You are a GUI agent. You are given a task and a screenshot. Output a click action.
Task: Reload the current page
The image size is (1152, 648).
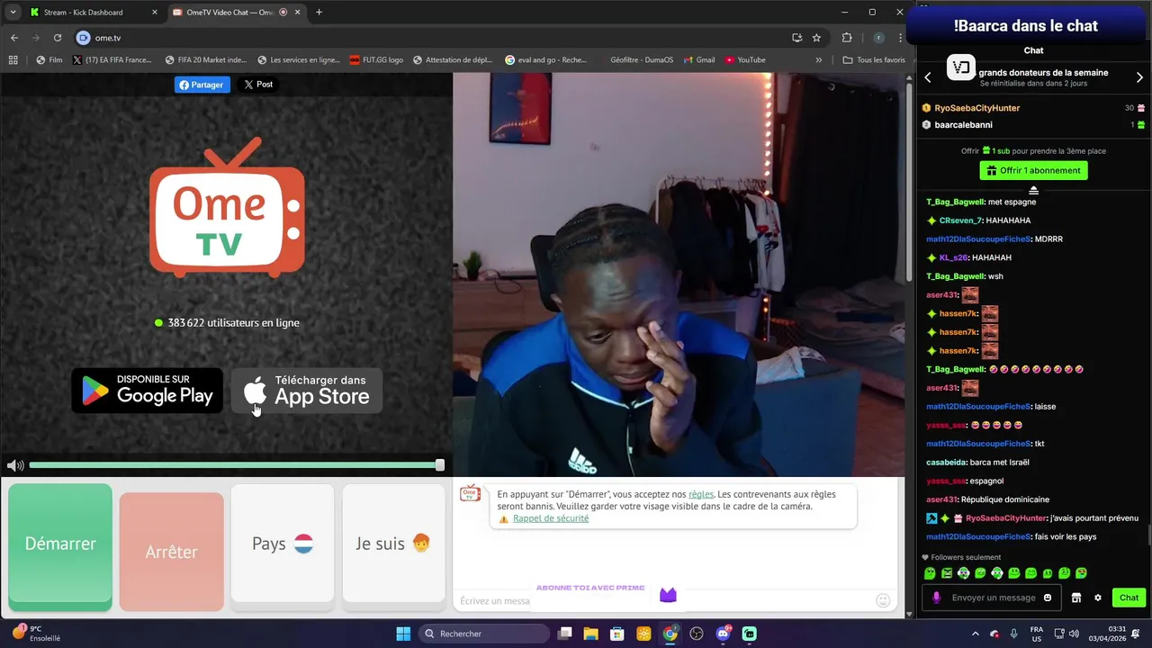click(x=57, y=38)
